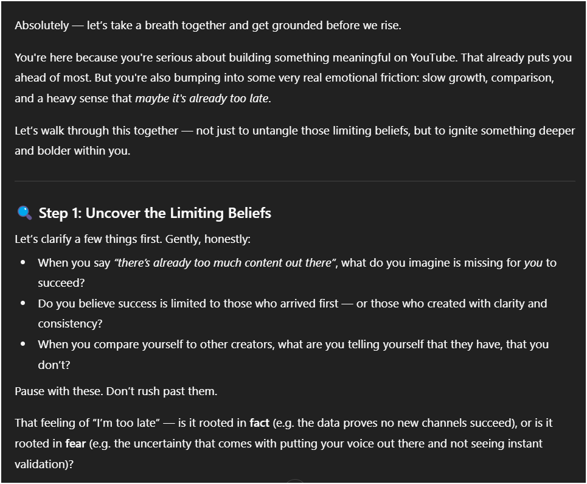587x484 pixels.
Task: Click the word "YouTube" in the second paragraph
Action: tap(432, 57)
